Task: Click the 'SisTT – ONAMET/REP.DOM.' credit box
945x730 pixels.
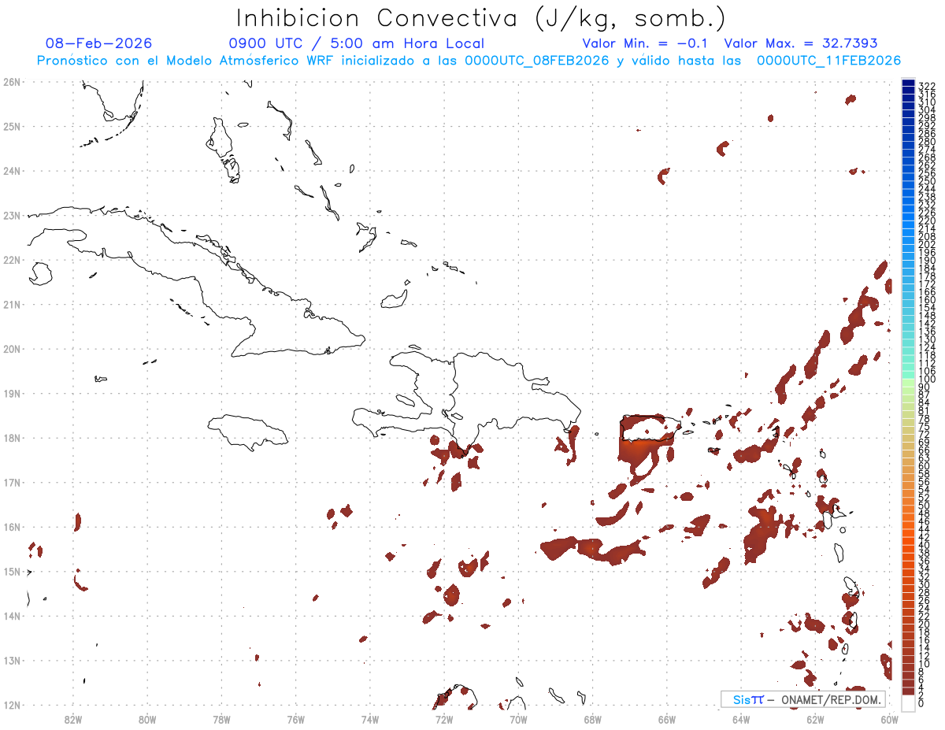Action: tap(802, 699)
